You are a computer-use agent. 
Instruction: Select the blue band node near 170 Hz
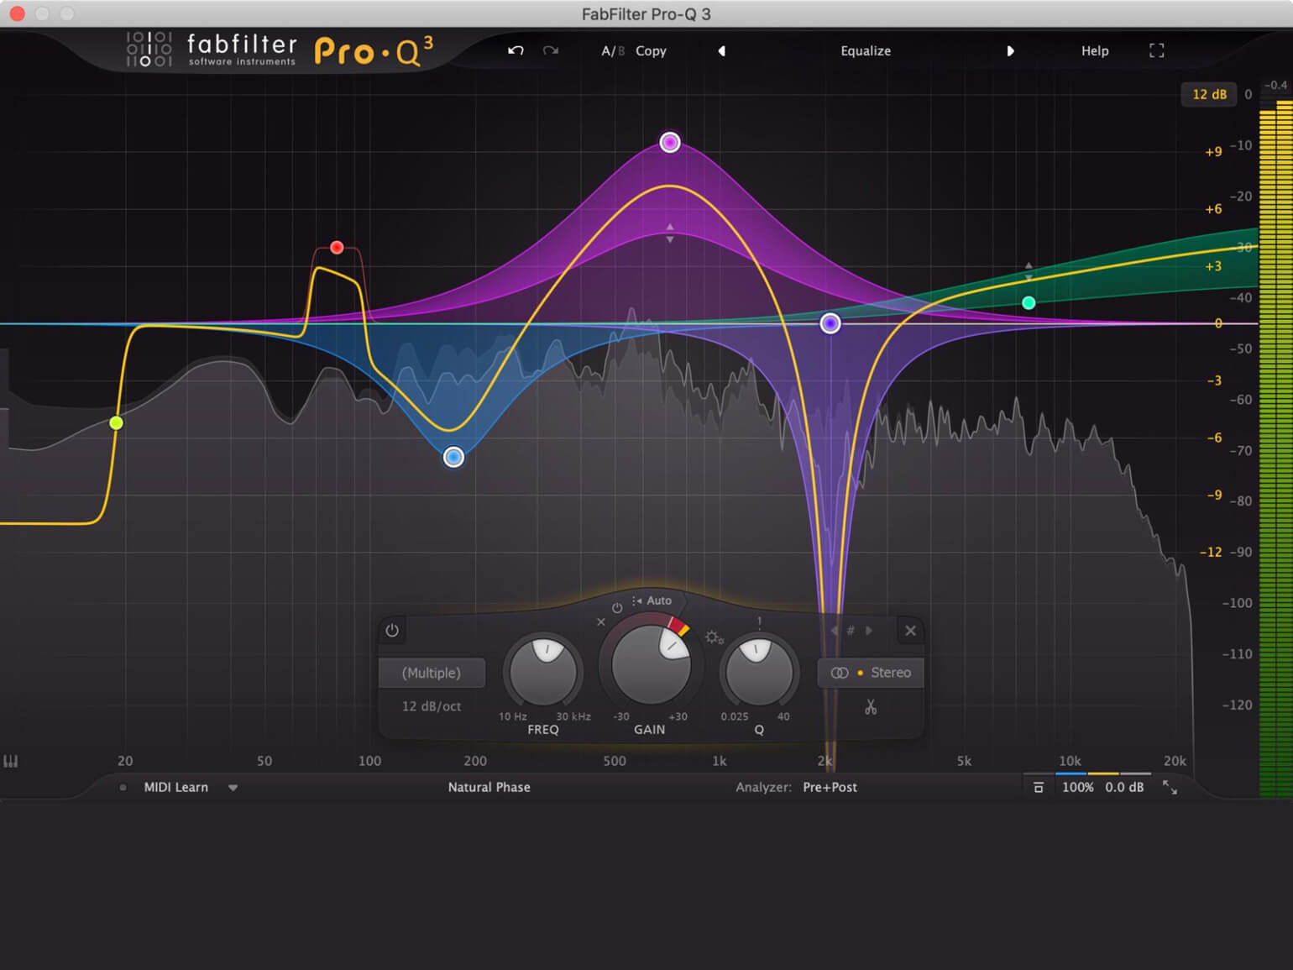(453, 457)
